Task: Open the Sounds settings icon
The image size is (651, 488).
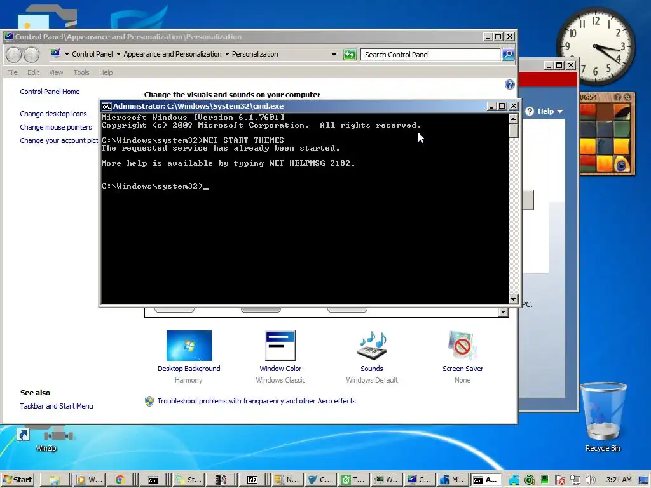Action: click(x=371, y=345)
